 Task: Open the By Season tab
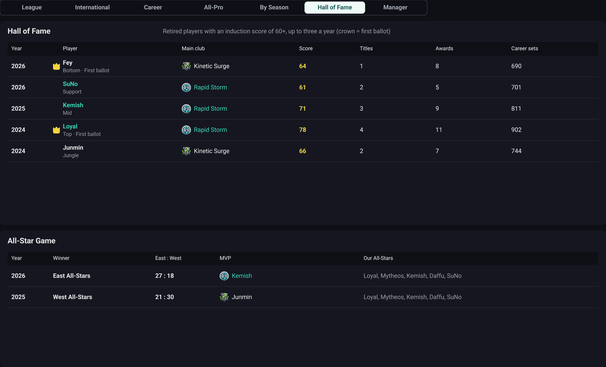(274, 8)
